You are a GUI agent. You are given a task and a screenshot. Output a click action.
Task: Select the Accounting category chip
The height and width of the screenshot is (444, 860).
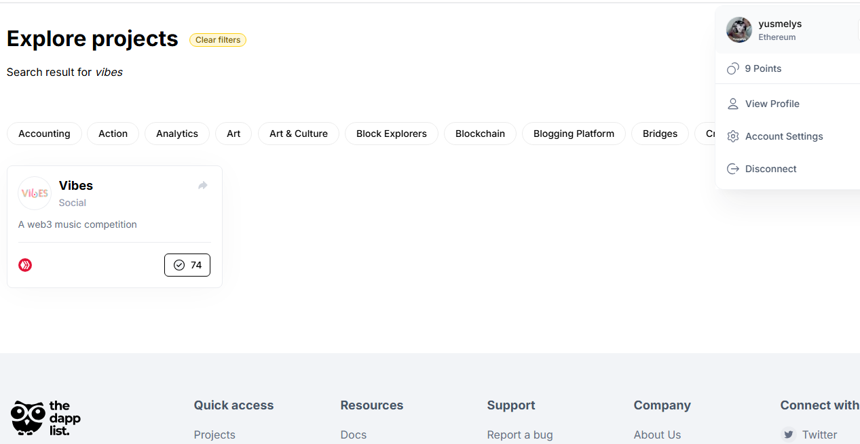[x=44, y=134]
